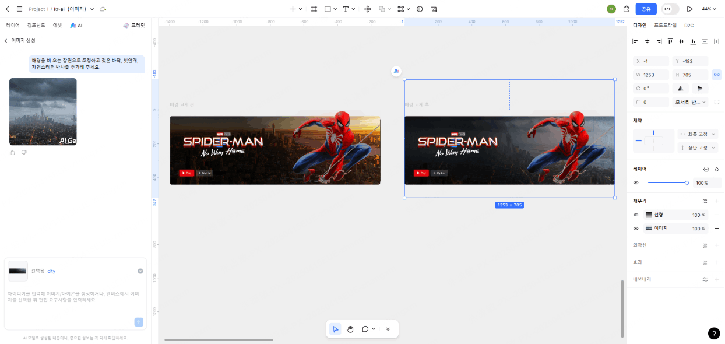The image size is (725, 344).
Task: Toggle the aspect ratio lock link
Action: coord(717,75)
